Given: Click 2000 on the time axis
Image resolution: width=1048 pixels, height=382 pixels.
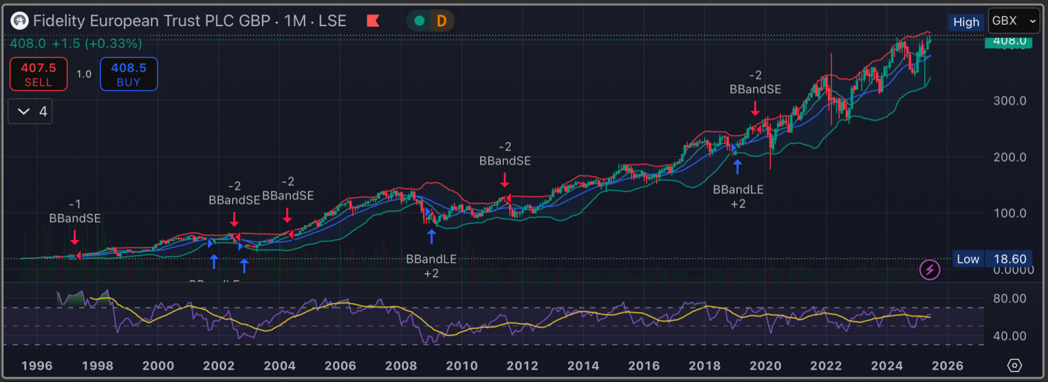Looking at the screenshot, I should coord(159,366).
